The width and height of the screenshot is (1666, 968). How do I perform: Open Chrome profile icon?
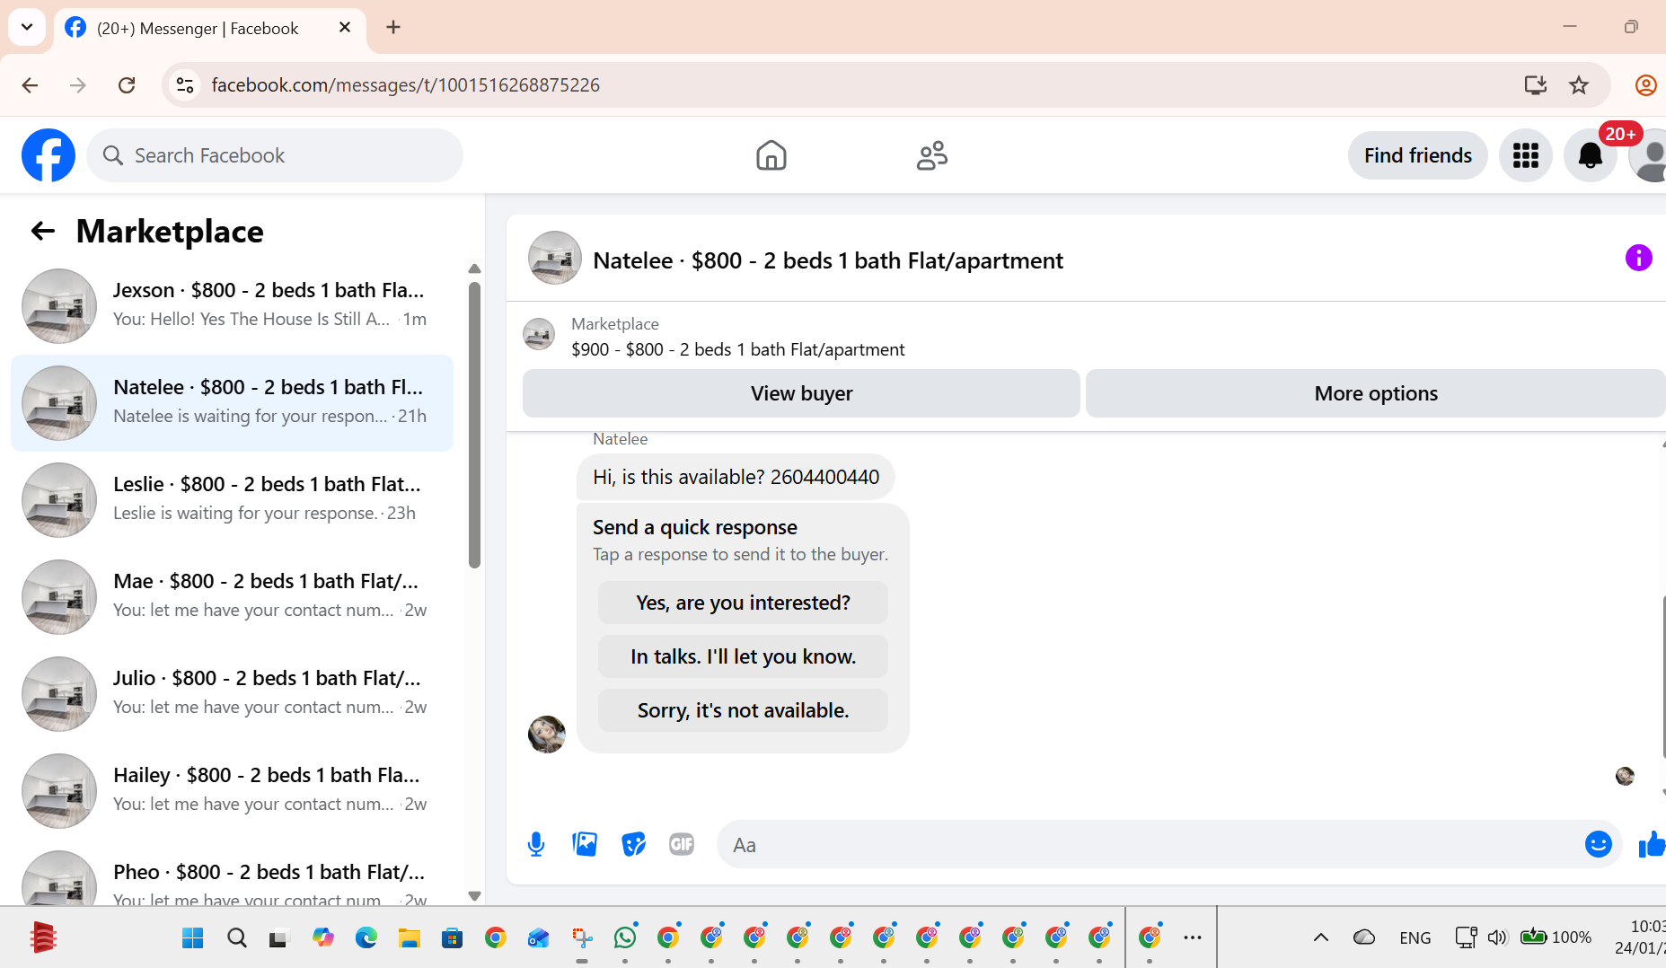click(x=1645, y=85)
